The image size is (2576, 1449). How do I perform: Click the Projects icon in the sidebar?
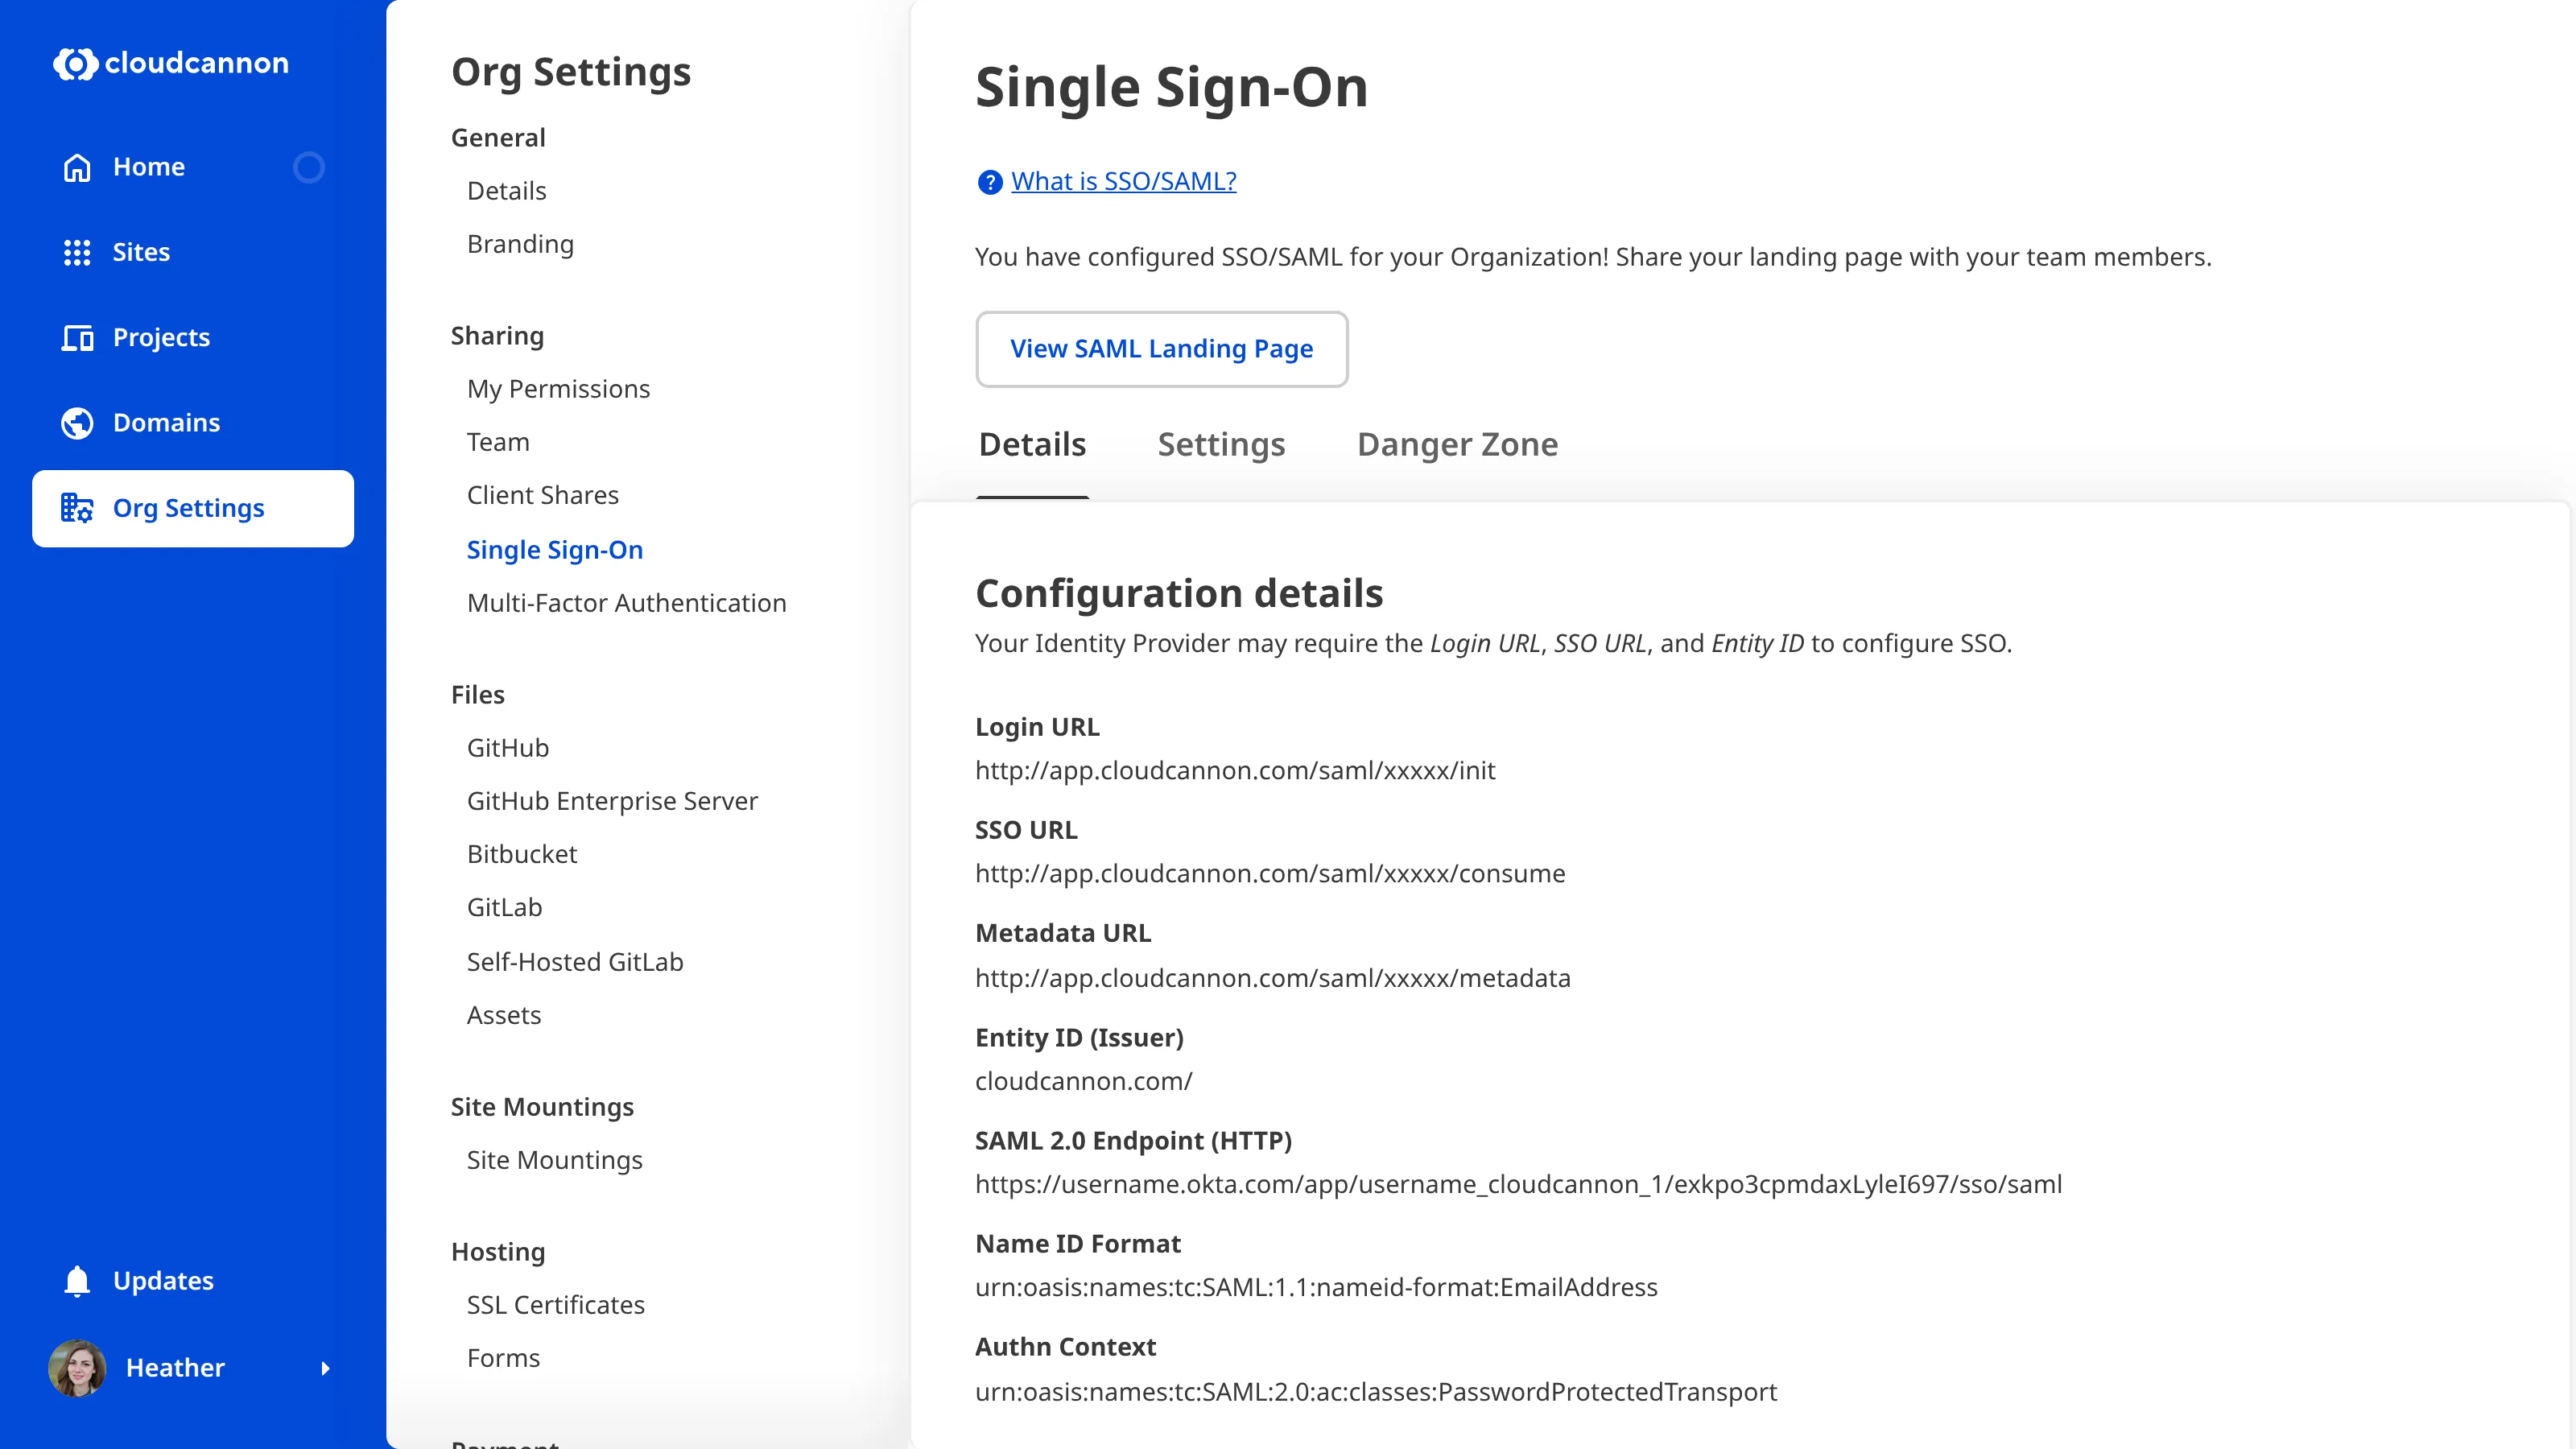point(77,337)
